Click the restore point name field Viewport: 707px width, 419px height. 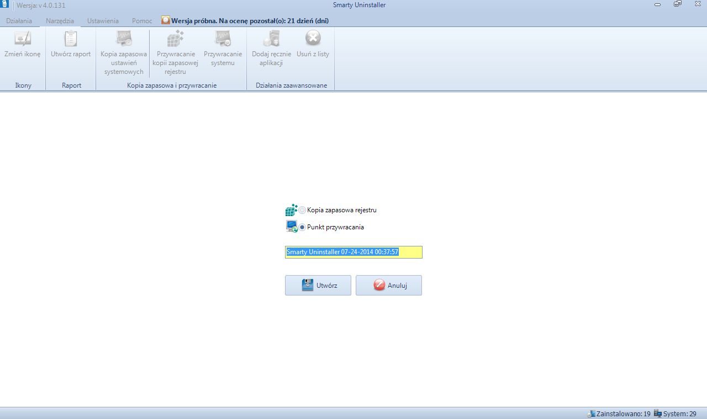(x=353, y=252)
